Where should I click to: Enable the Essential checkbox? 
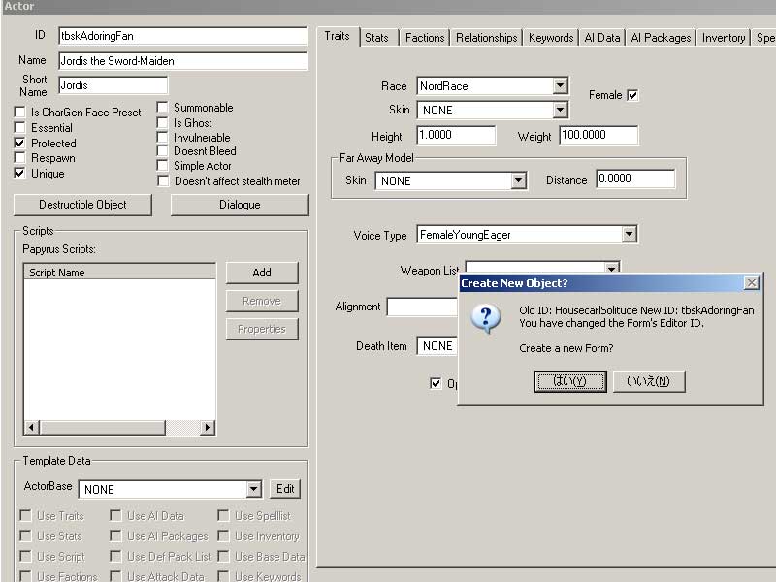[19, 128]
